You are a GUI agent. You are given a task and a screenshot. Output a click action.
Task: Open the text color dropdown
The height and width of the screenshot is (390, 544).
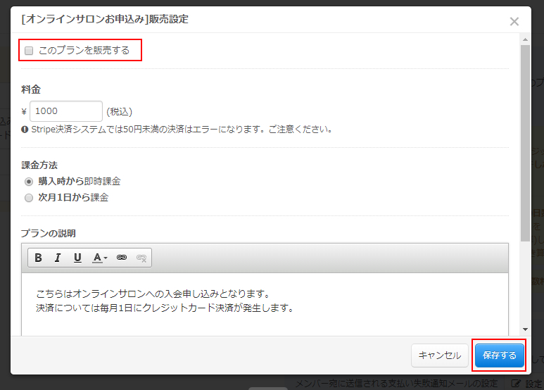(x=100, y=258)
